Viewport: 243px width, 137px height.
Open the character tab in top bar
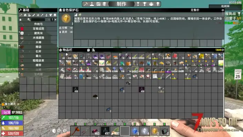click(92, 4)
